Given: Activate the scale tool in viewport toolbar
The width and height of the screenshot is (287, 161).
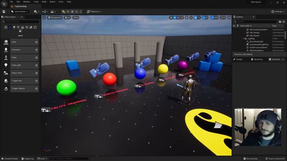Looking at the screenshot, I should [182, 17].
